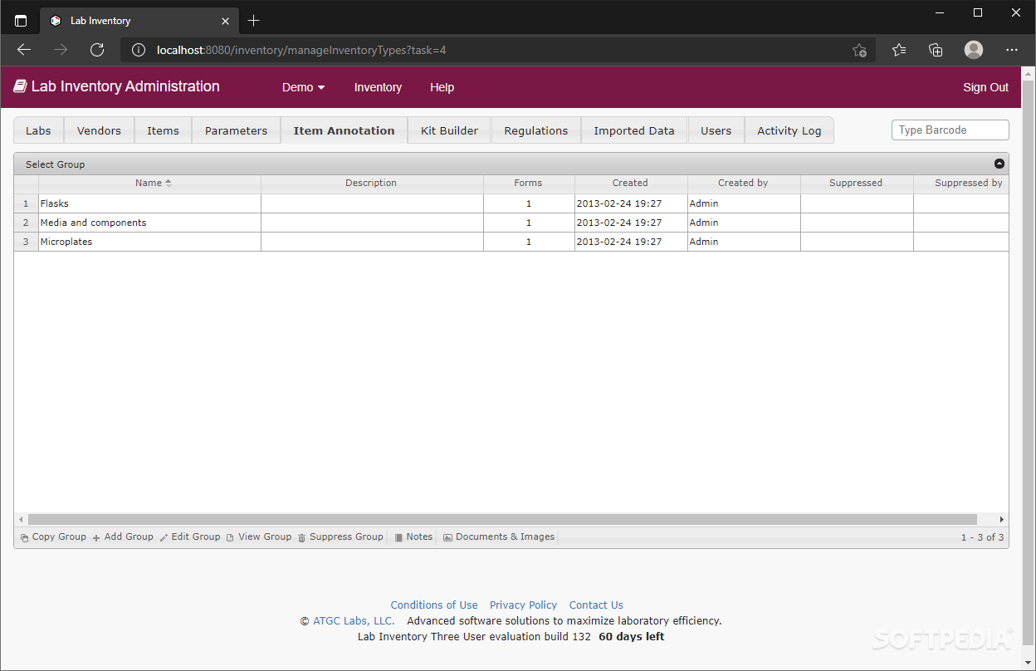The height and width of the screenshot is (671, 1036).
Task: Open the browser Collections icon
Action: pyautogui.click(x=936, y=50)
